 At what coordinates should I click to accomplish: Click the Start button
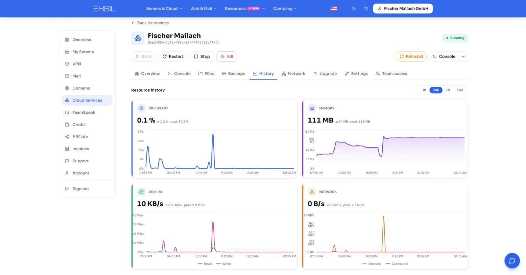click(x=144, y=57)
